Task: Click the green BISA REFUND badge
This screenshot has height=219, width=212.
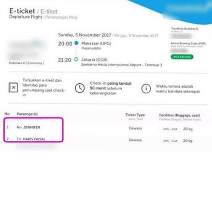Action: [x=182, y=57]
